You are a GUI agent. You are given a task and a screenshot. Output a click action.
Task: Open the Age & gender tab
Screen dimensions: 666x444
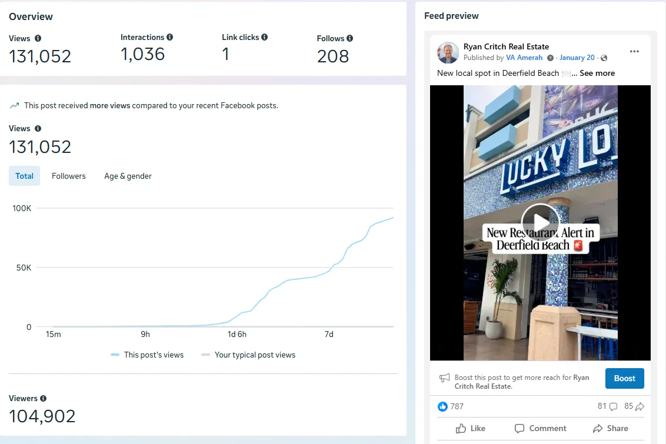128,176
